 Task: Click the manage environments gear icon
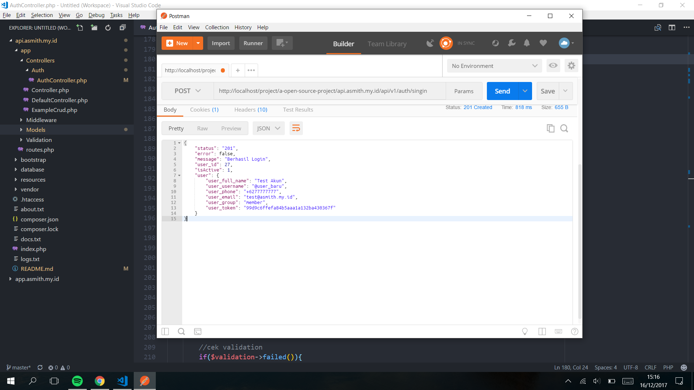pyautogui.click(x=571, y=66)
